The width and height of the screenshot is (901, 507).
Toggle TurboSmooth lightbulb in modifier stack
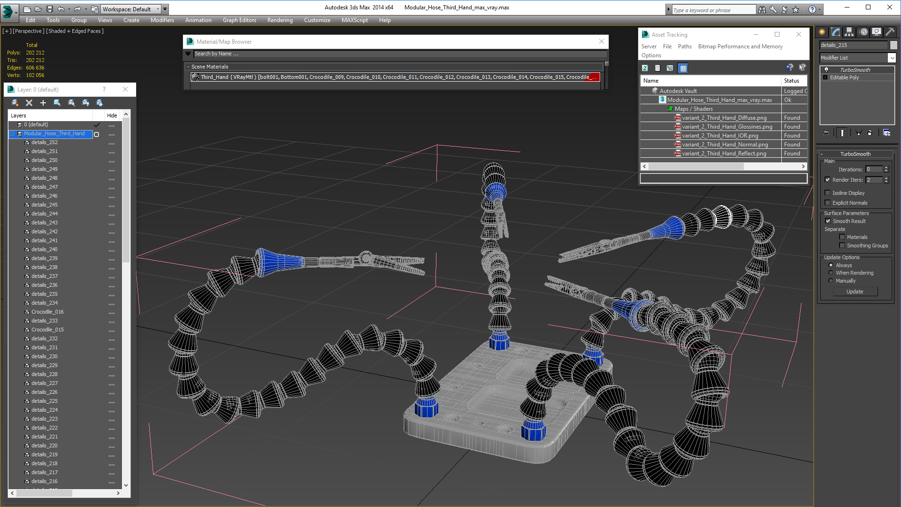tap(826, 70)
